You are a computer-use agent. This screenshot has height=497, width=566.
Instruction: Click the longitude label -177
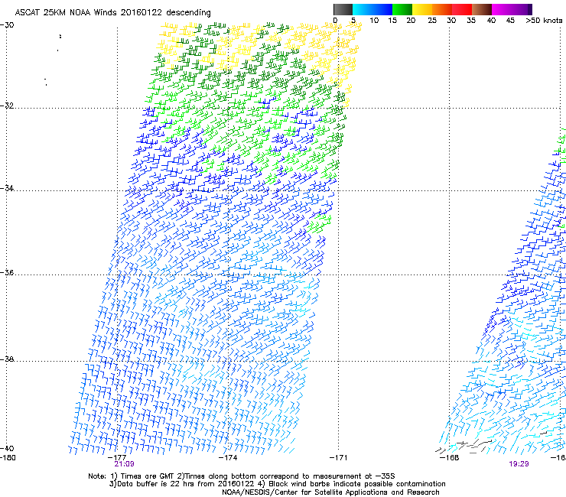(117, 458)
